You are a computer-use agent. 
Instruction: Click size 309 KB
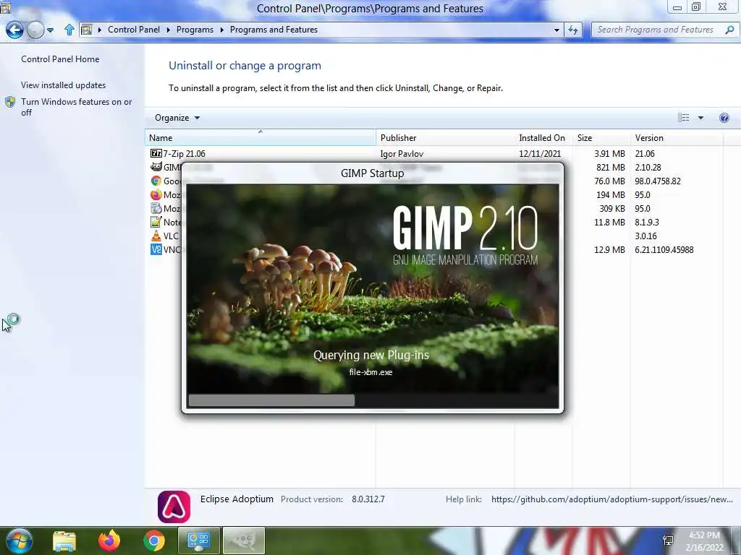point(612,208)
